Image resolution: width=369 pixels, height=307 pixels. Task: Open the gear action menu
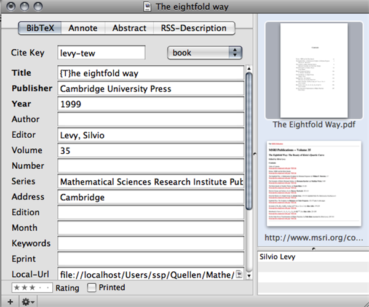point(28,301)
